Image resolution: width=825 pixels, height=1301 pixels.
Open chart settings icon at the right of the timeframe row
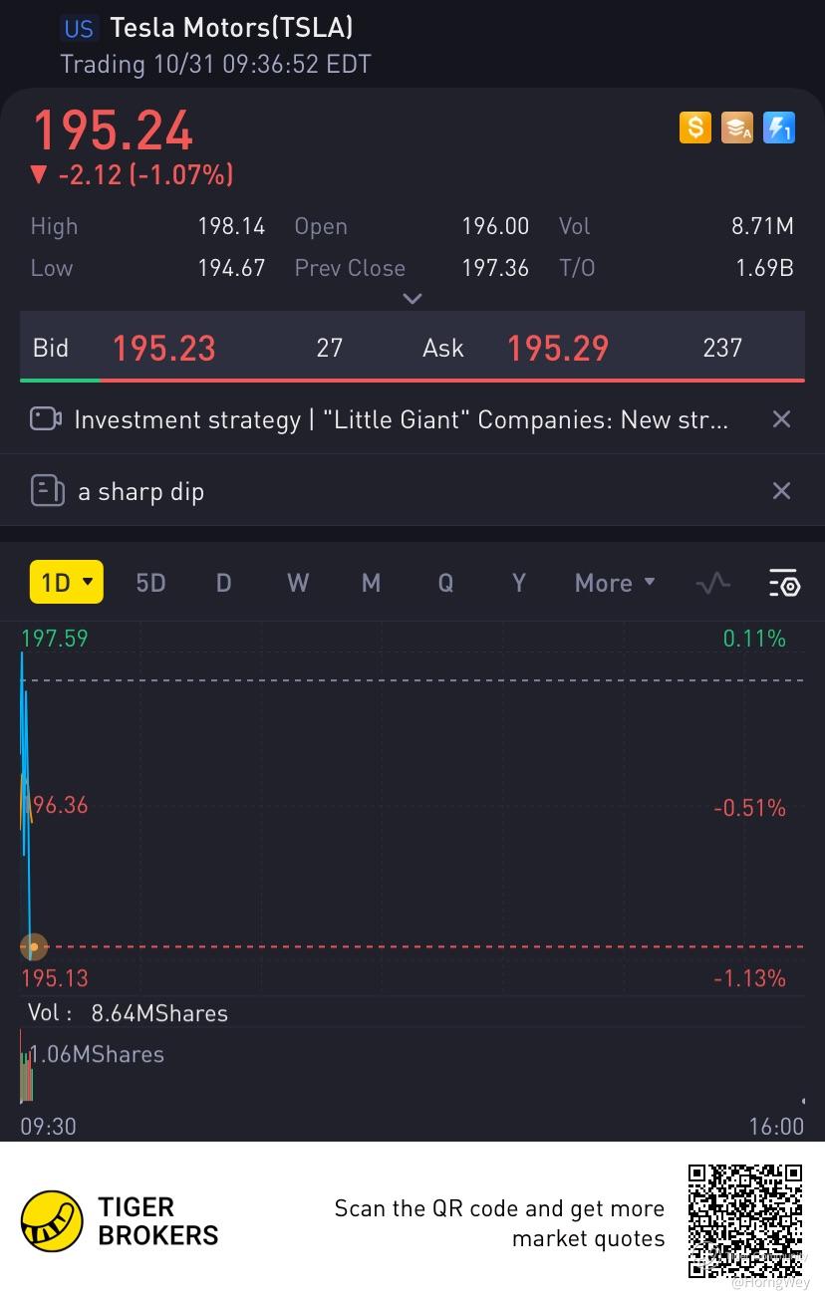pyautogui.click(x=784, y=584)
